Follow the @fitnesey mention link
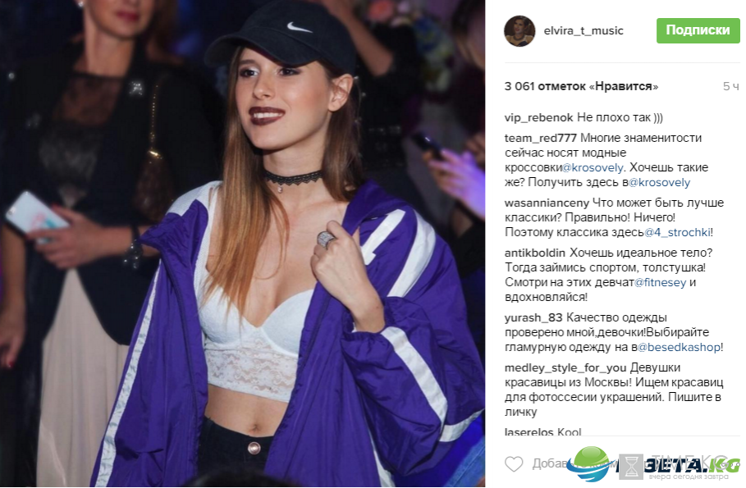The width and height of the screenshot is (746, 488). (x=661, y=282)
